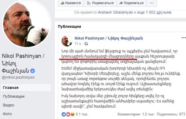186x119 pixels.
Task: Open the Фото sidebar tab
Action: pos(7,114)
